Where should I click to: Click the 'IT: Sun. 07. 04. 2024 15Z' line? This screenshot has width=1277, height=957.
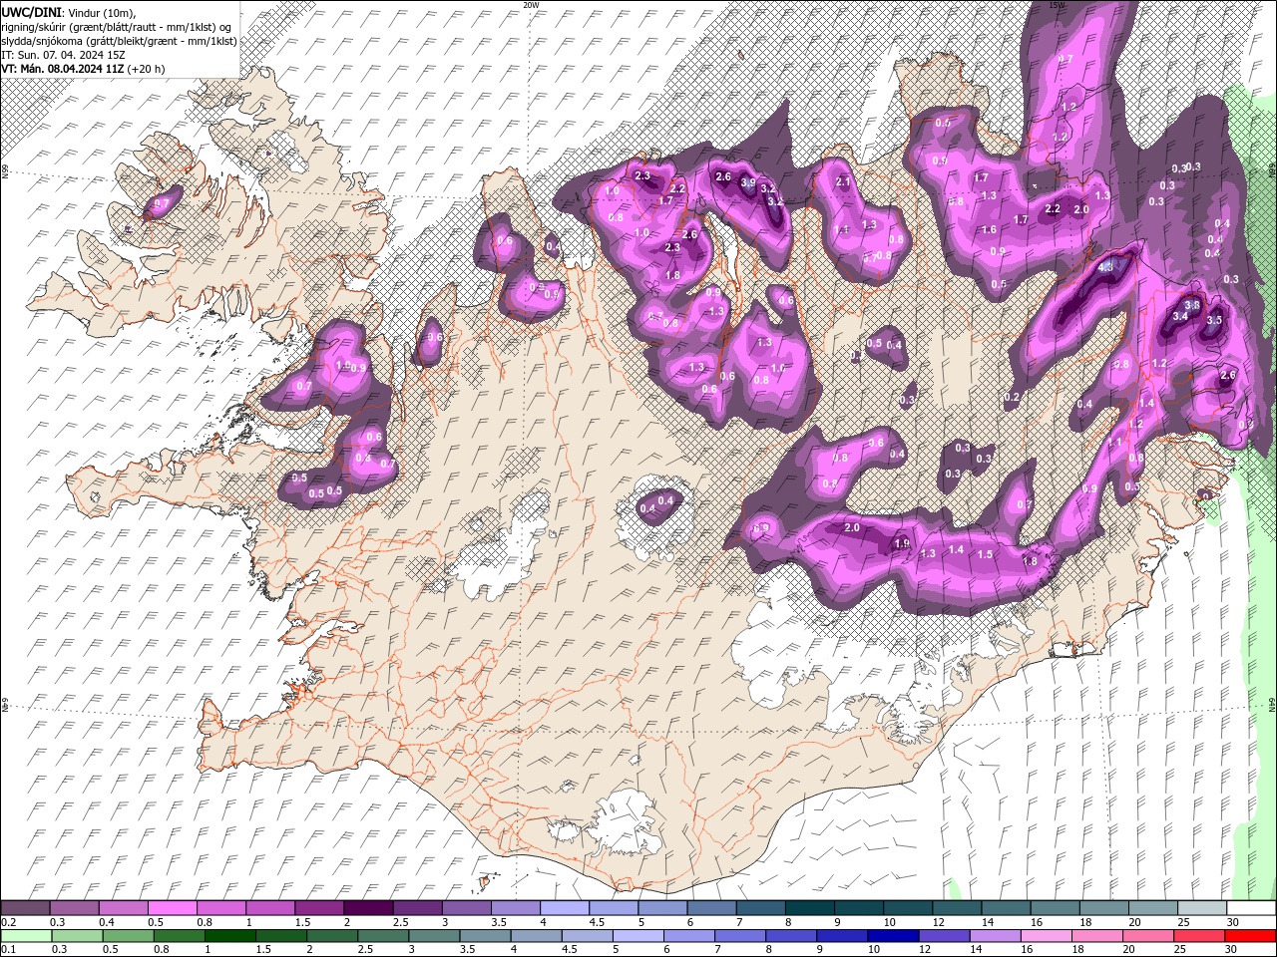pos(64,55)
